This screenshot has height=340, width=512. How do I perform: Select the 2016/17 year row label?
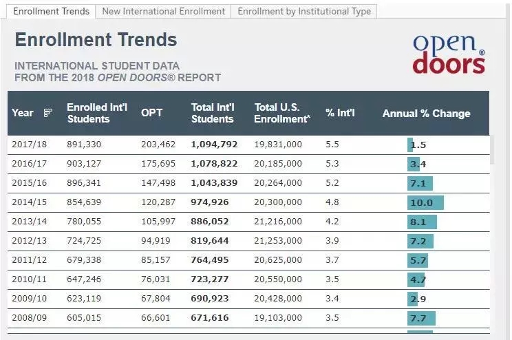coord(29,164)
